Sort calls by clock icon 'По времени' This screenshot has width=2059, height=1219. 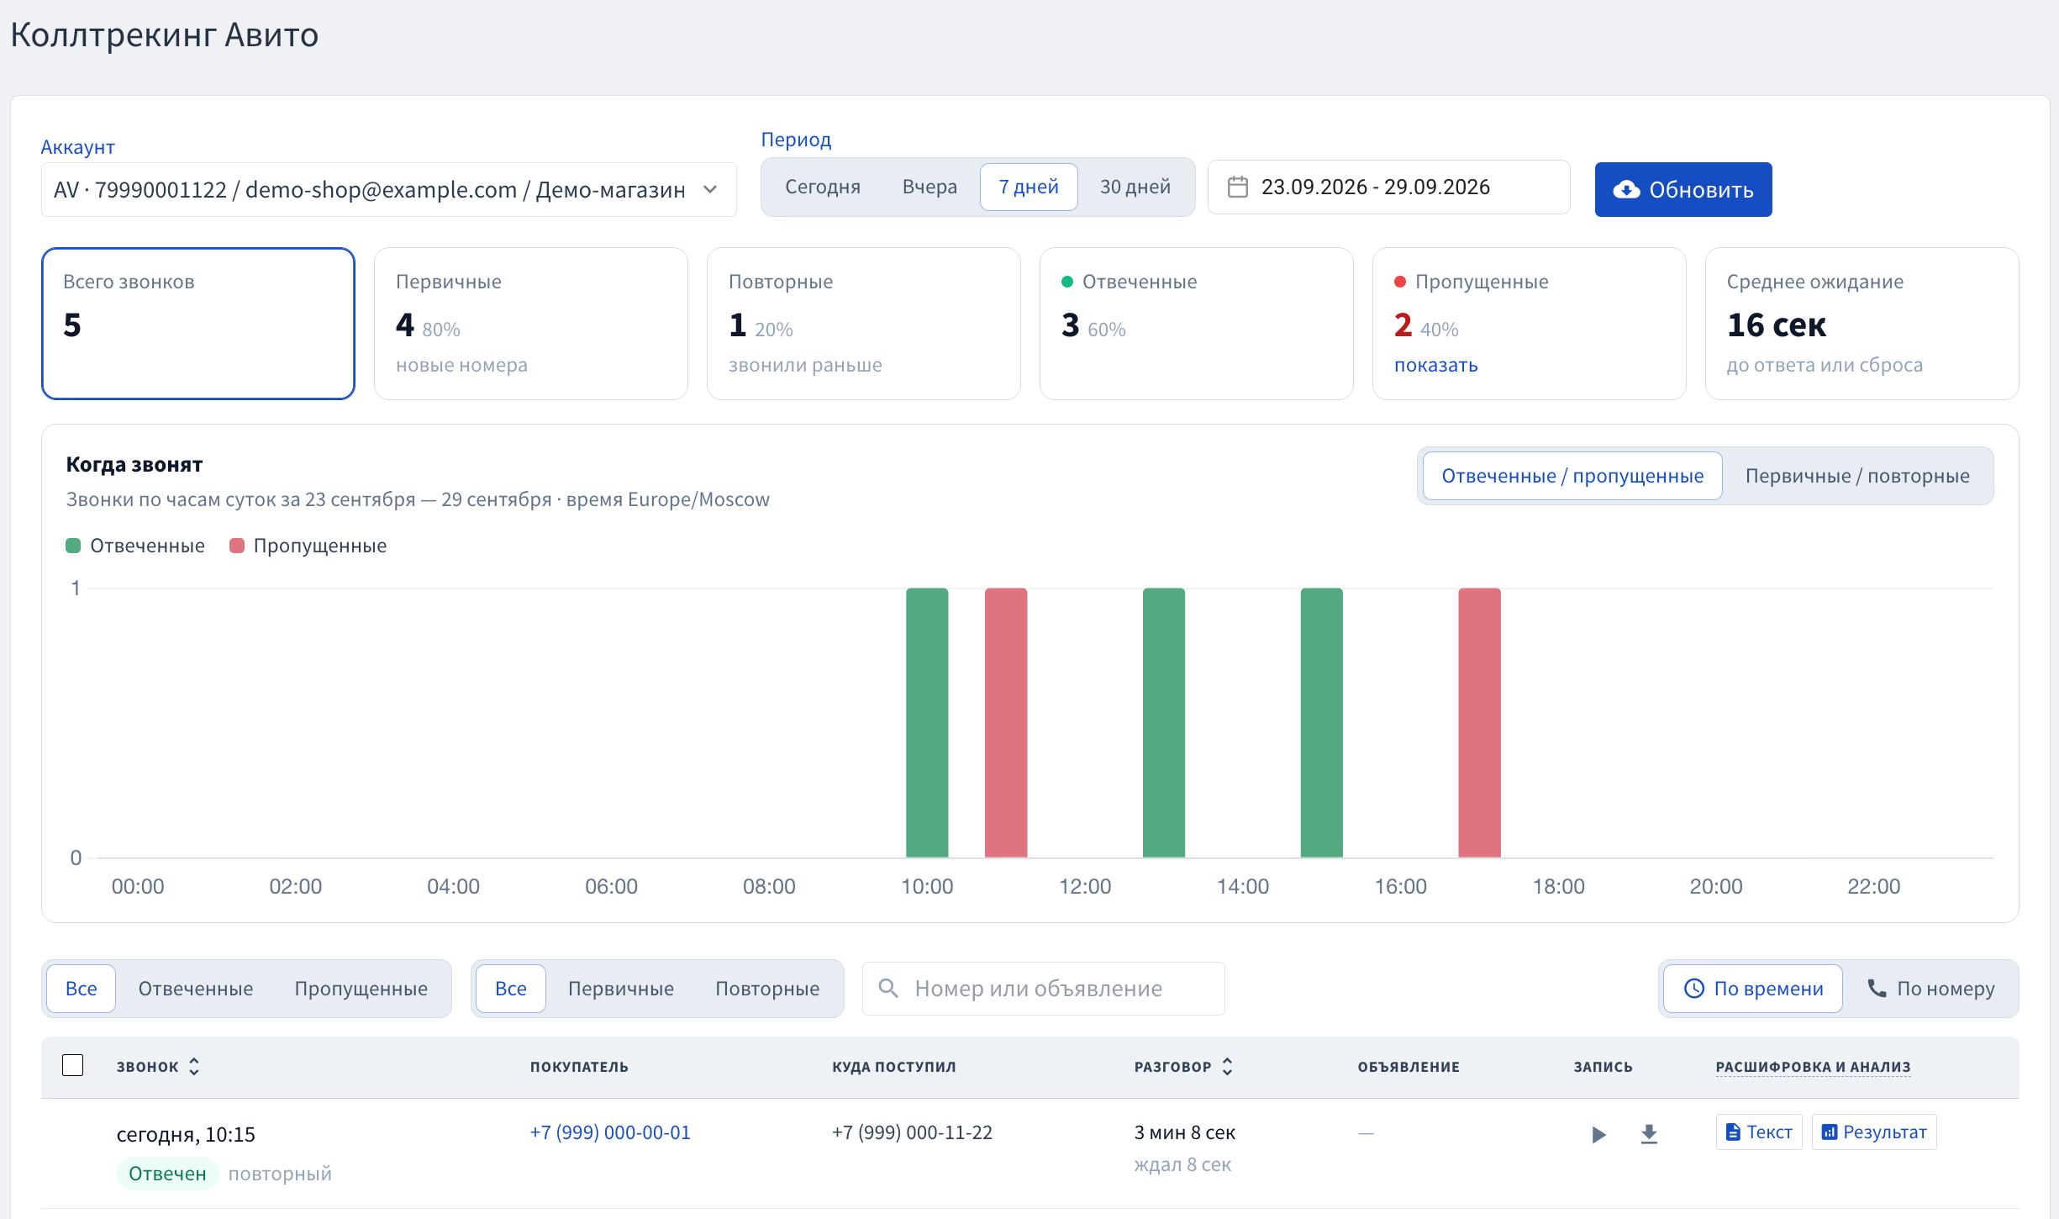click(1753, 989)
